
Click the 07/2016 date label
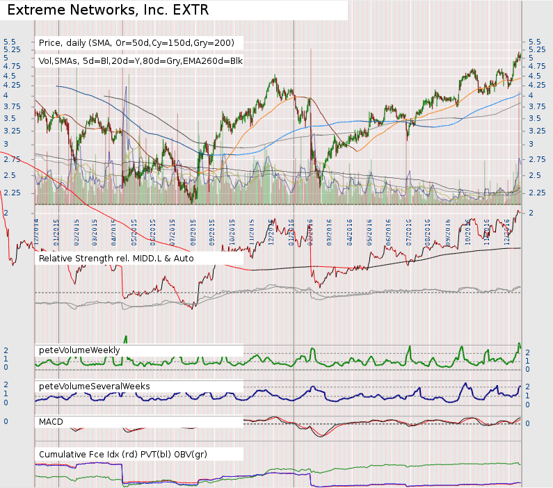point(409,233)
